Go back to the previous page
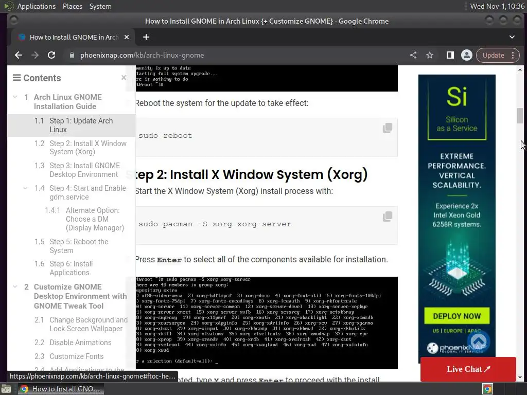Viewport: 527px width, 395px height. [x=19, y=55]
